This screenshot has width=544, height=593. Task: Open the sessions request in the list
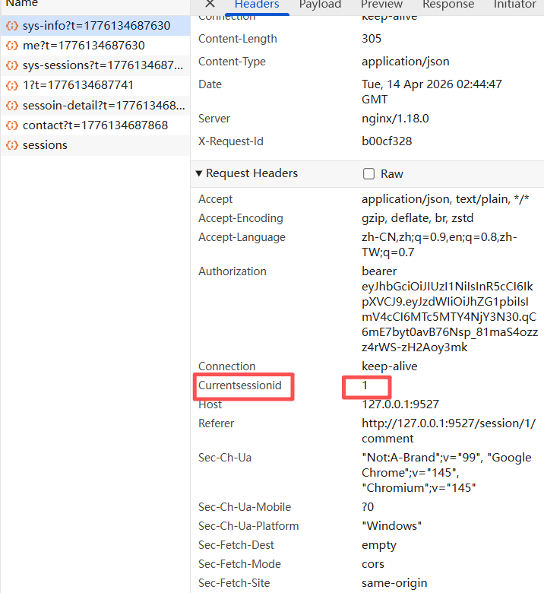pos(45,144)
